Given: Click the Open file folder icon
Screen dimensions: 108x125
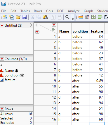Looking at the screenshot, I should click(x=18, y=17).
